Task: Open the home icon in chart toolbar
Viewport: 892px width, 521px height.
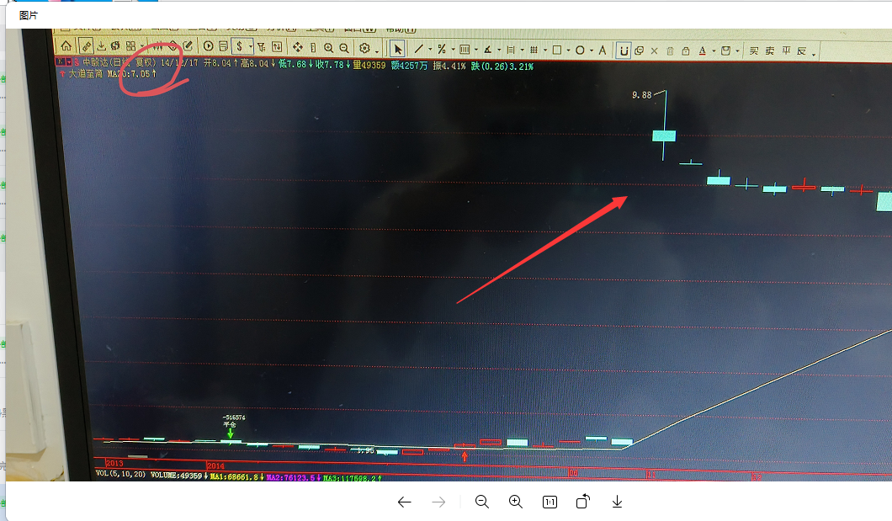Action: [x=66, y=46]
